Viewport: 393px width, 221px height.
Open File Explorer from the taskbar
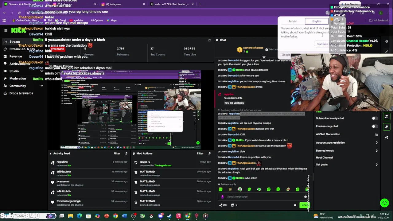pyautogui.click(x=71, y=216)
